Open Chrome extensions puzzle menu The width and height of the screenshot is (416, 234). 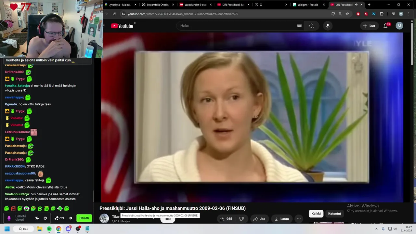coord(382,14)
